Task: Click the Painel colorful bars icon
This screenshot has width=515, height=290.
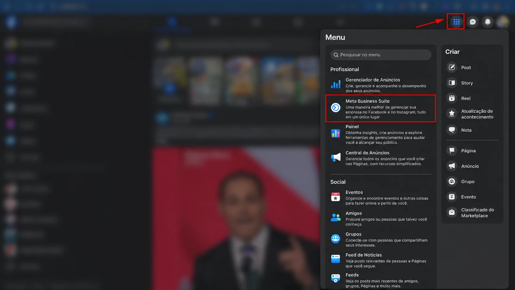Action: point(335,133)
